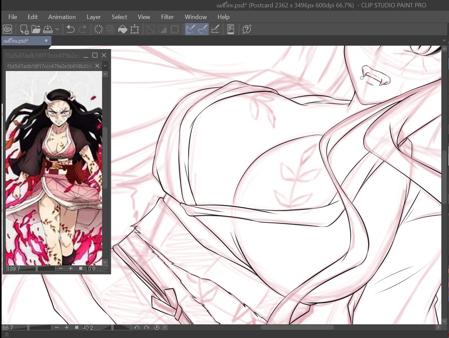Click the greyed Redo arrow in toolbar
Viewport: 449px width, 338px height.
82,29
